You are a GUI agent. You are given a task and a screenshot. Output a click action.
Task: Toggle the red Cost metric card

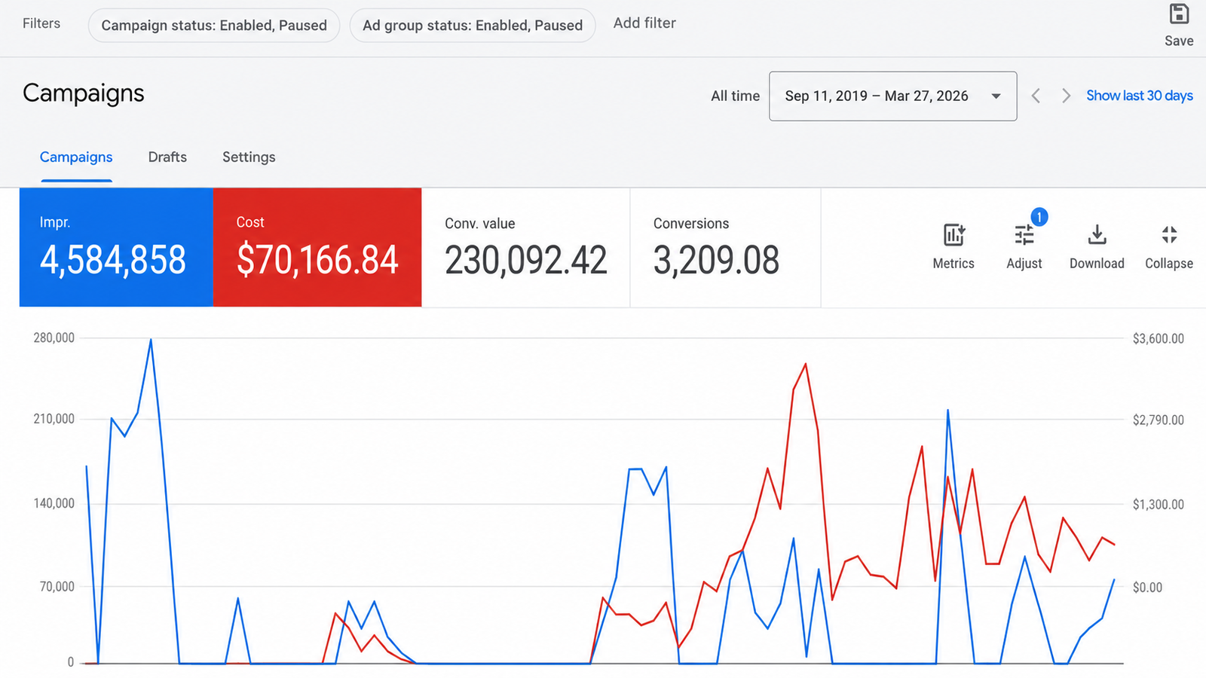[317, 247]
